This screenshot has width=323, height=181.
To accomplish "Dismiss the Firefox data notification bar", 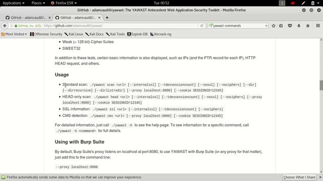I will [x=320, y=177].
